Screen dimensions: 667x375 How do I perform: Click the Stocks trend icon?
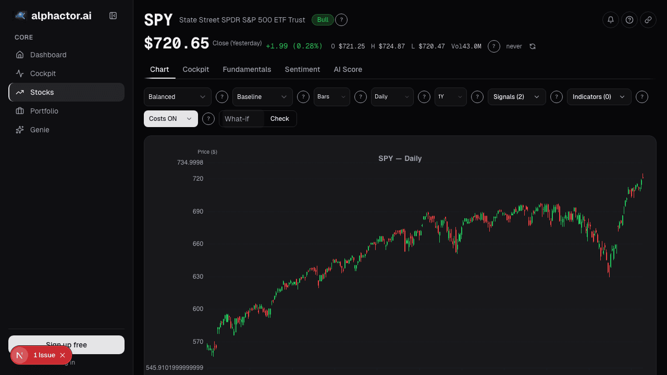pos(20,92)
